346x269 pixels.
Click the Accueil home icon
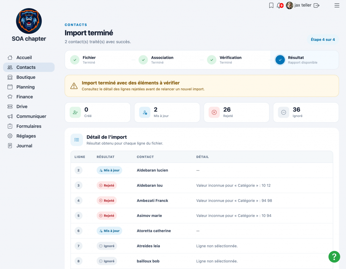click(x=10, y=58)
